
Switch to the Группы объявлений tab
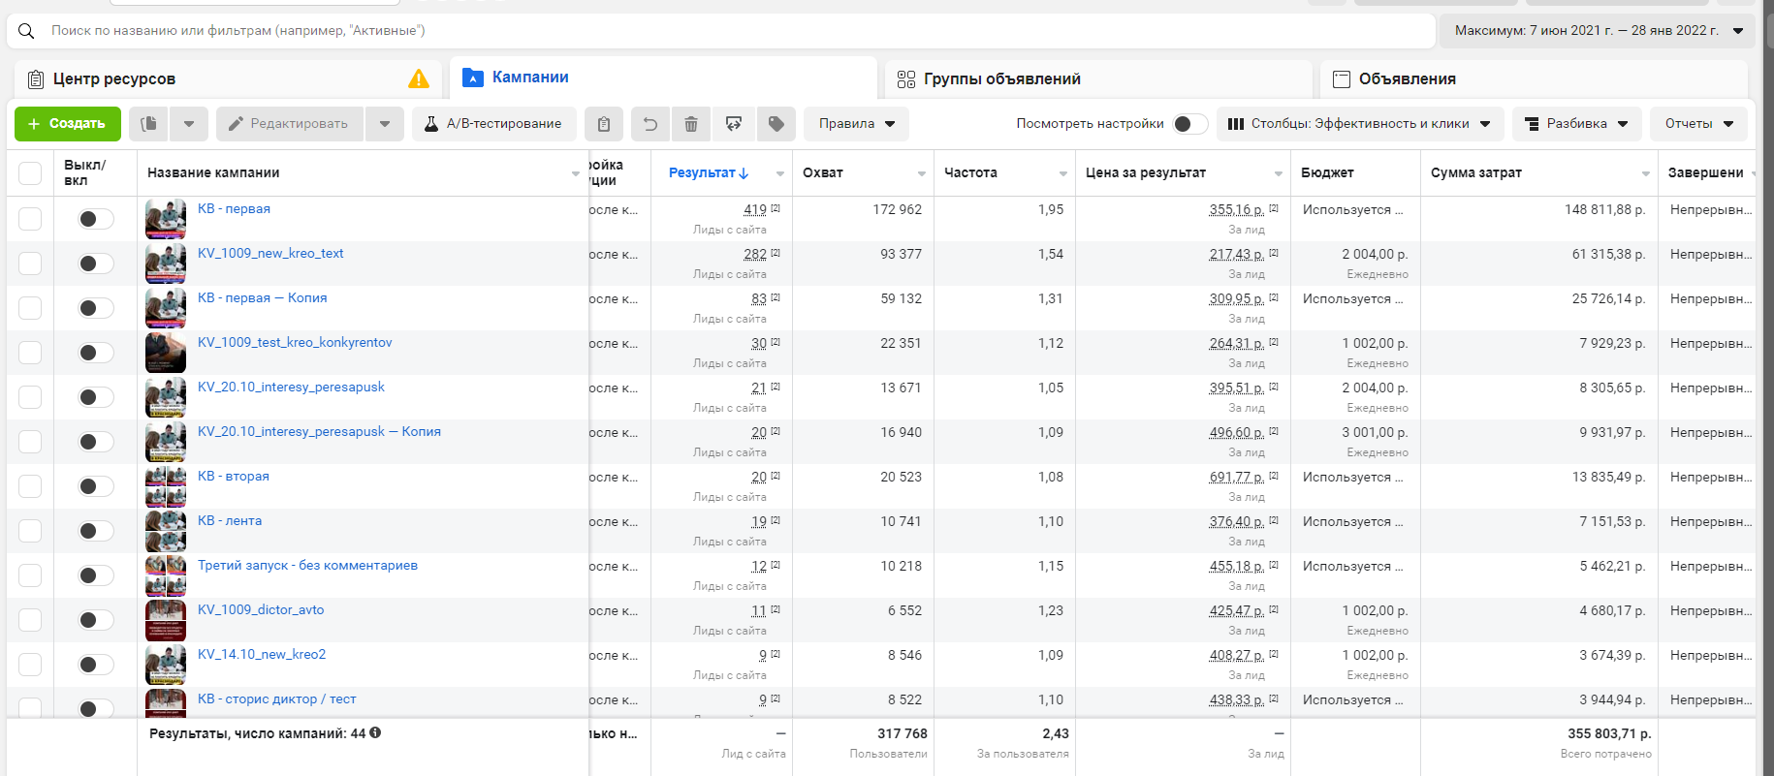click(x=1098, y=79)
